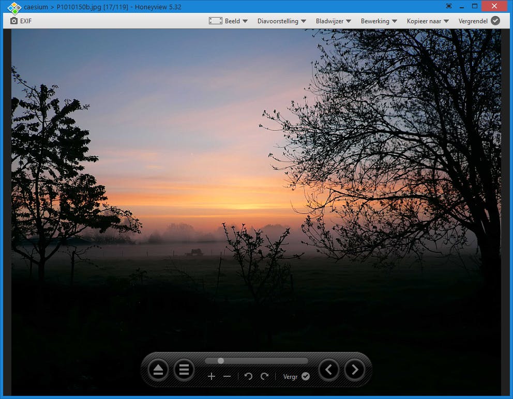
Task: Click the Honeyview logo in the title bar
Action: 14,7
